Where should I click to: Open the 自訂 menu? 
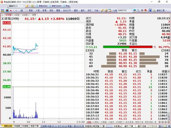(90, 11)
